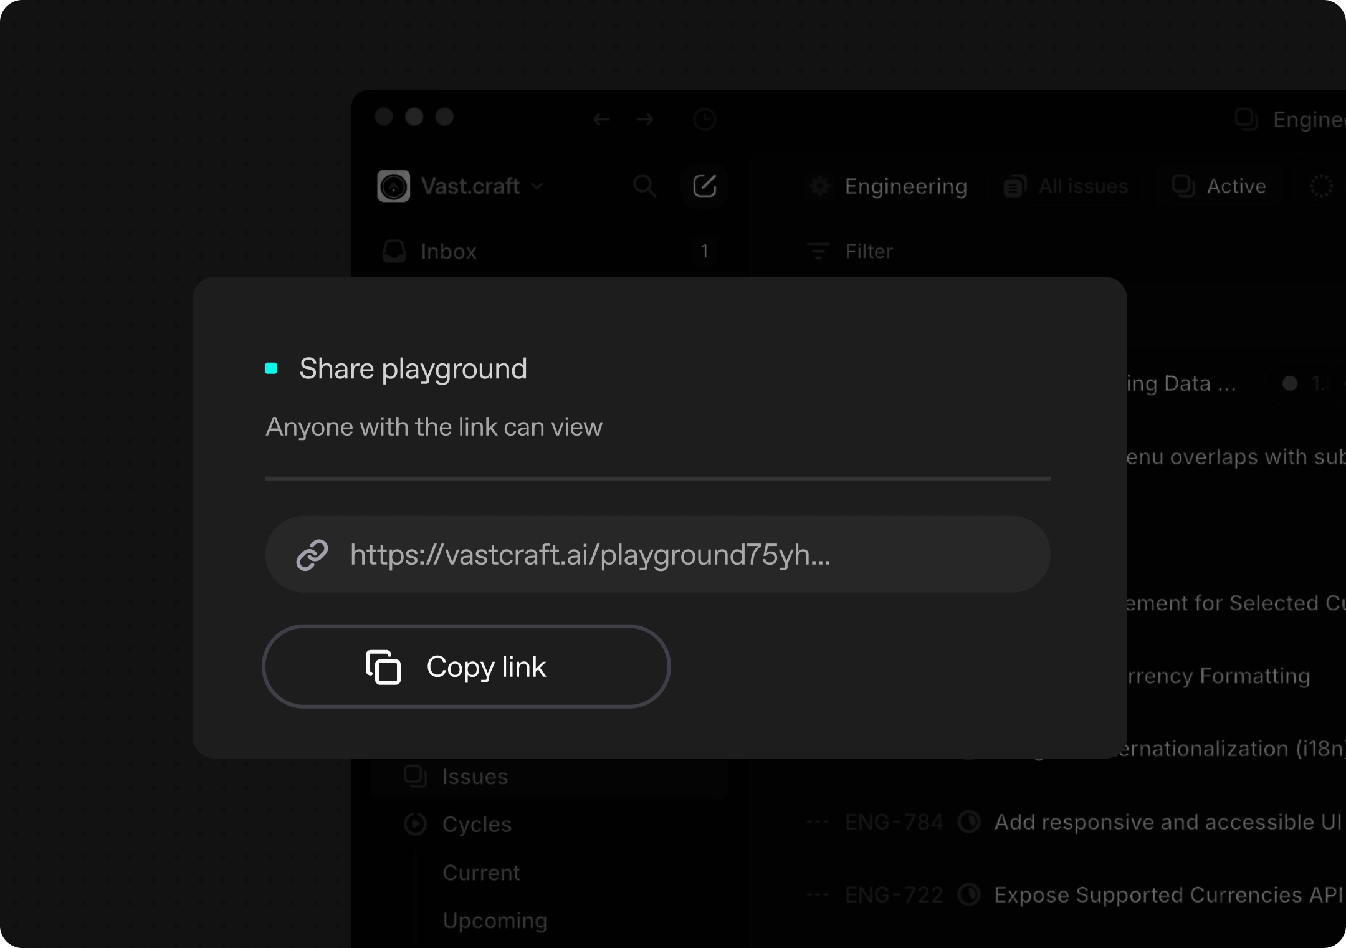Navigate forward with the right arrow
Screen dimensions: 1346x948
[645, 119]
